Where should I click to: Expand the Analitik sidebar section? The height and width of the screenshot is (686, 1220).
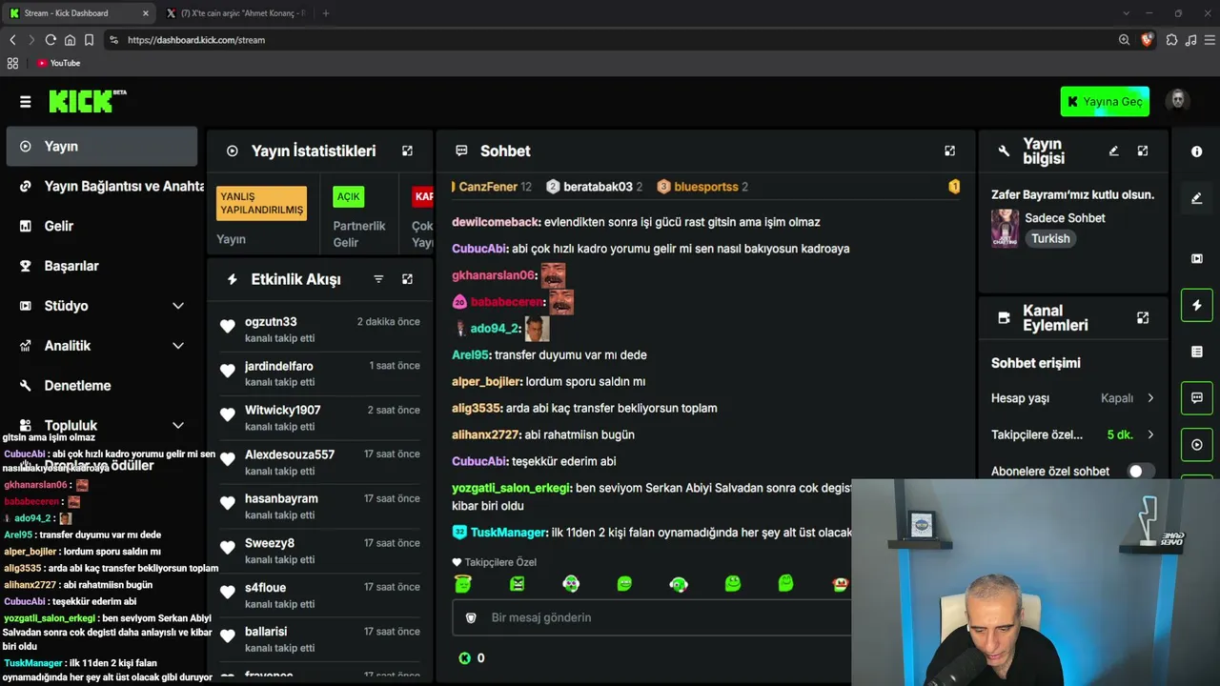(x=178, y=346)
